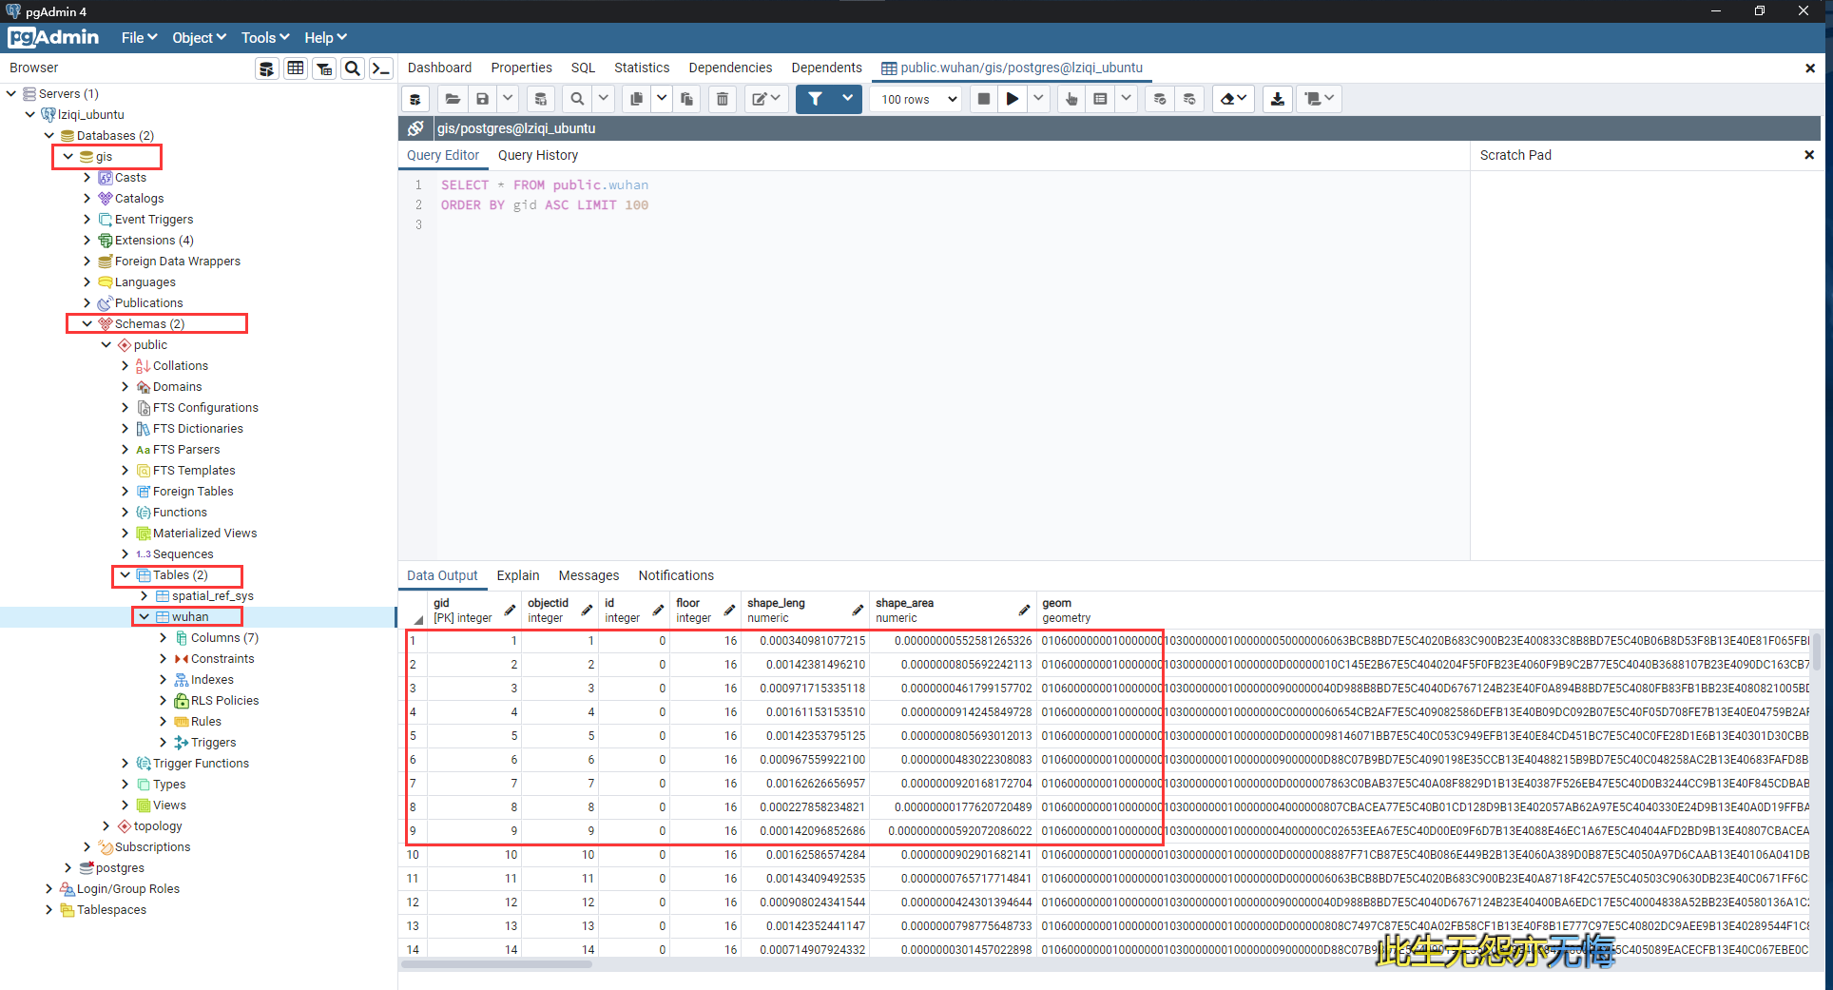The image size is (1833, 990).
Task: Click the Delete row trash icon
Action: coord(723,99)
